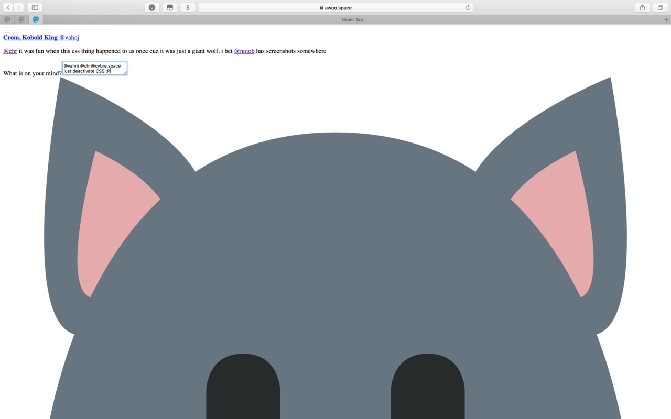Add a new tab with plus button
Screen dimensions: 671x419
click(x=666, y=20)
